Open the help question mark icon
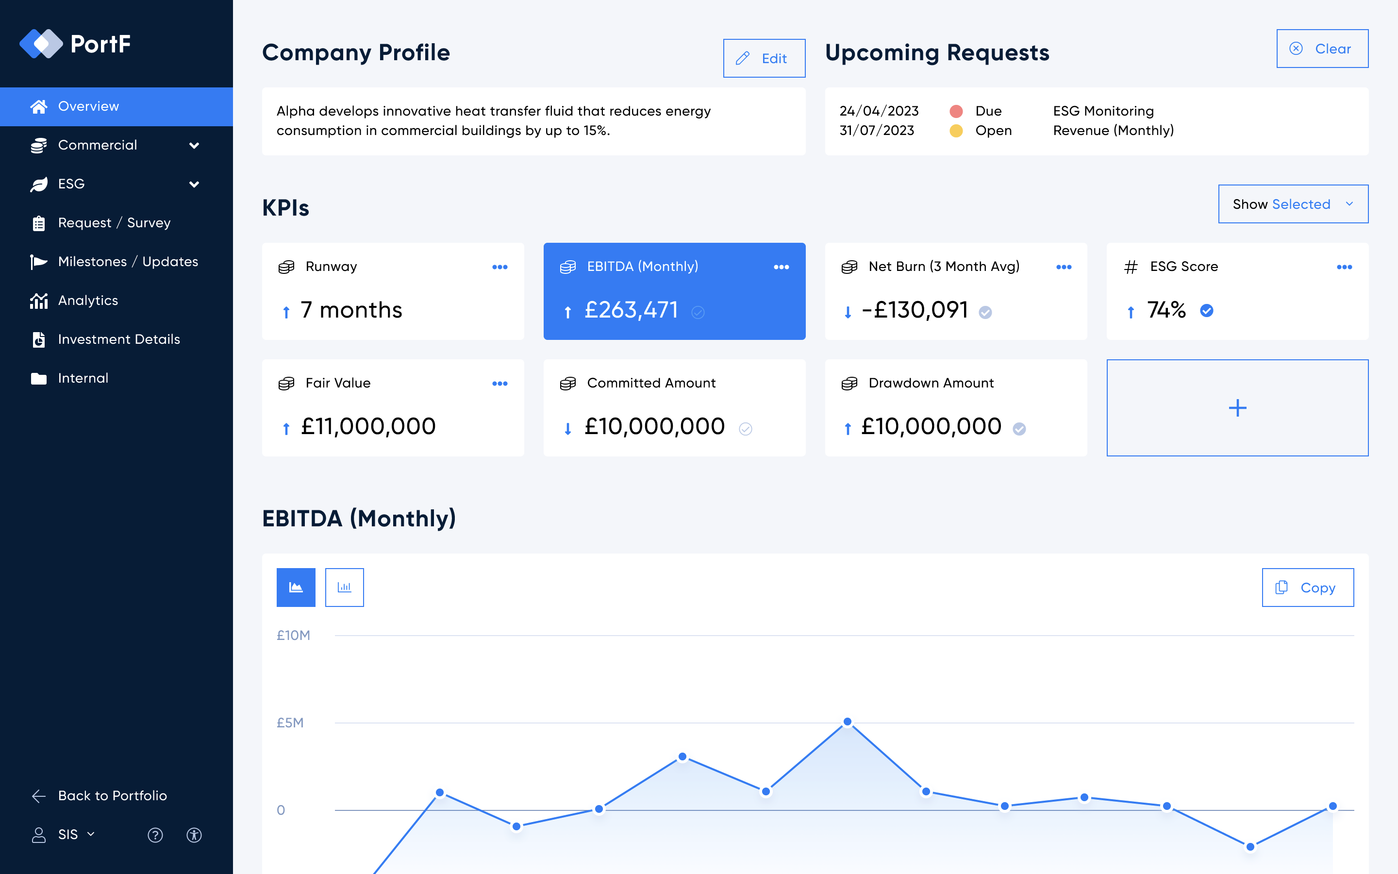The height and width of the screenshot is (874, 1398). click(x=155, y=835)
